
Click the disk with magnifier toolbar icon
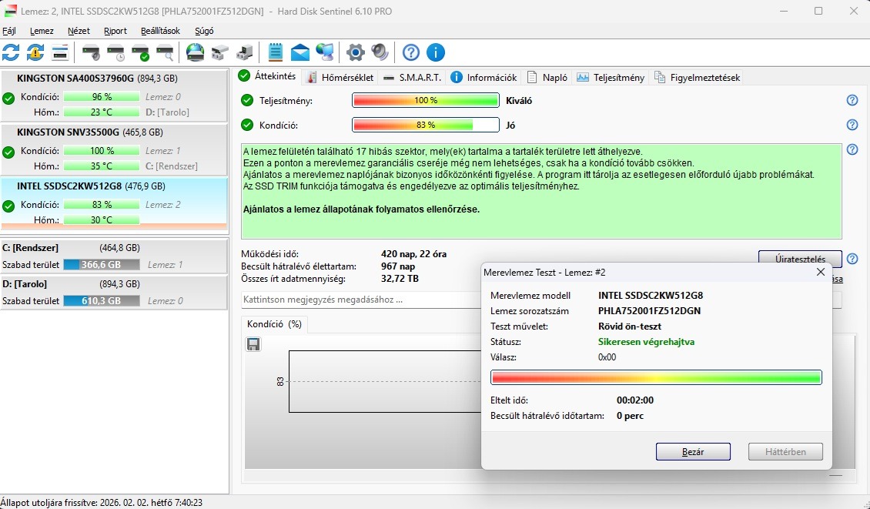click(165, 52)
